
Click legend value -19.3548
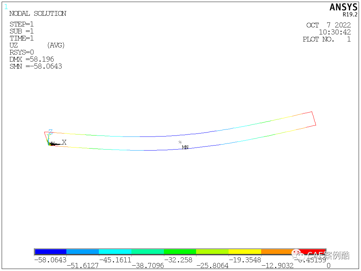[x=245, y=260]
